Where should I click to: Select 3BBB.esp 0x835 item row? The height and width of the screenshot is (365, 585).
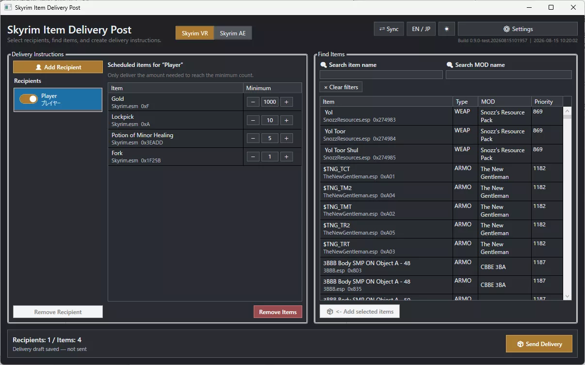[441, 285]
